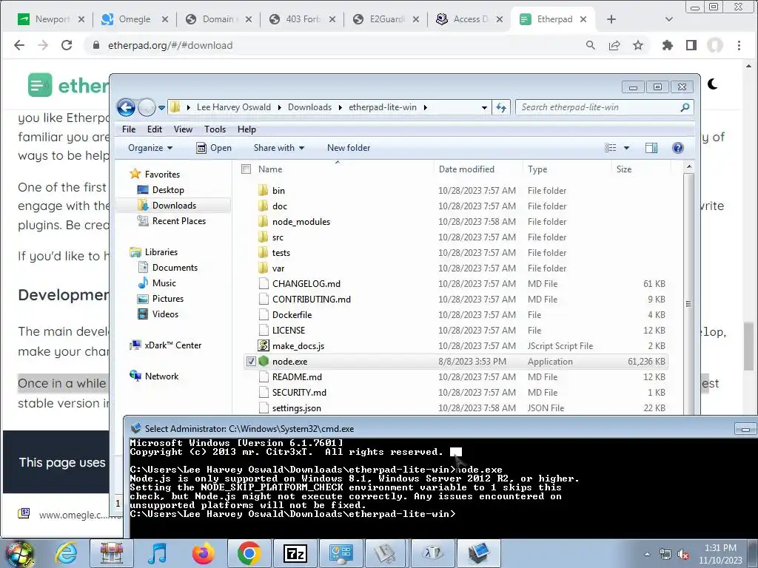Expand the address bar history dropdown

click(484, 107)
